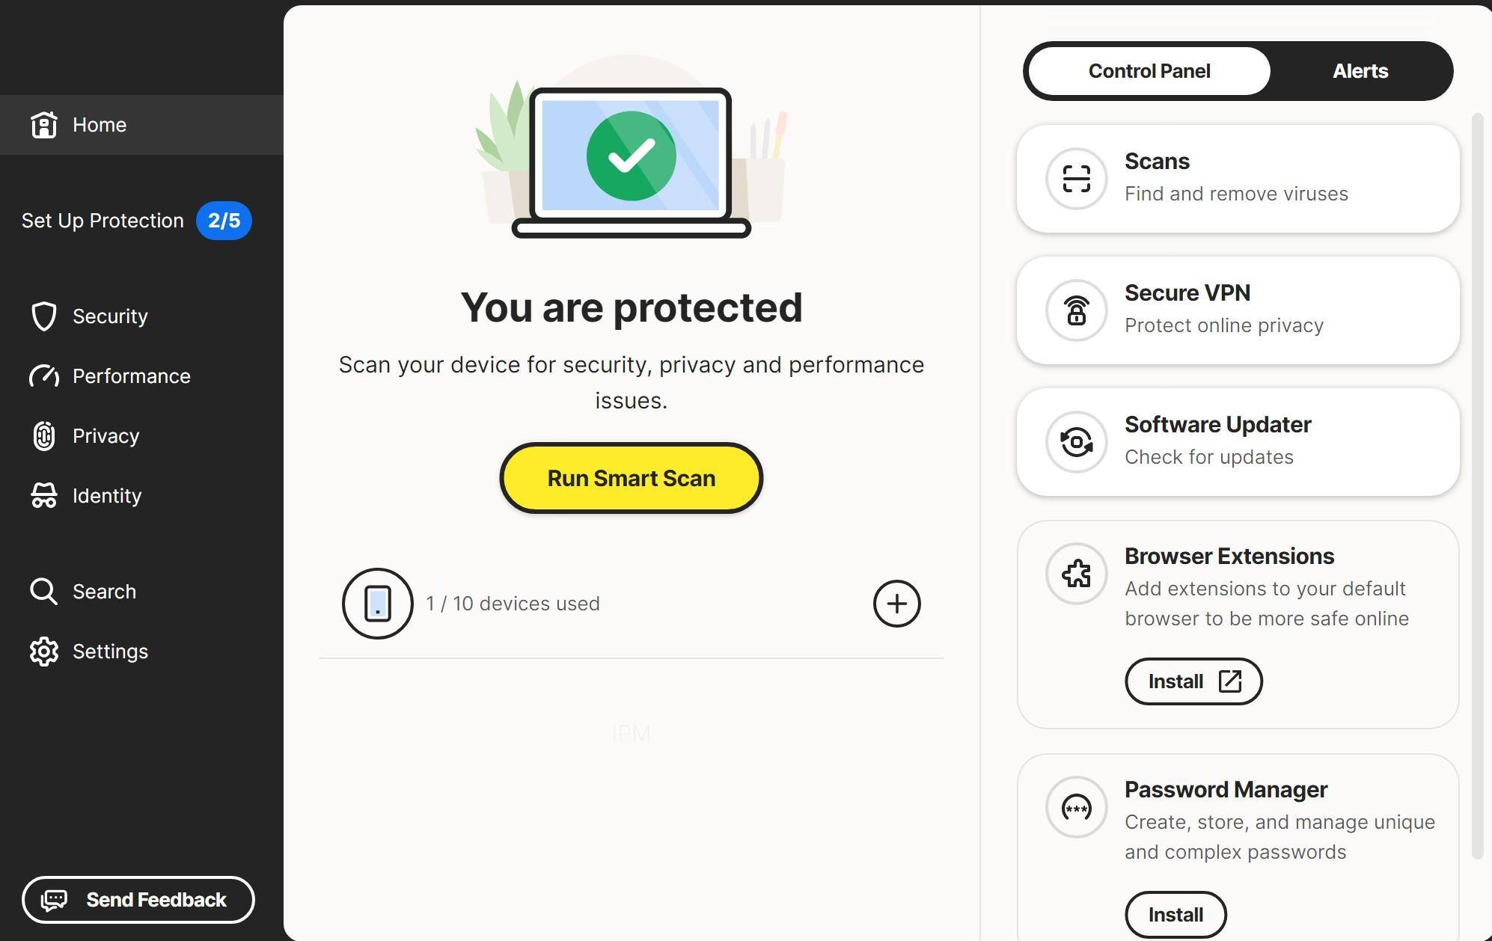Open Identity via the spy icon
The height and width of the screenshot is (941, 1492).
[44, 496]
